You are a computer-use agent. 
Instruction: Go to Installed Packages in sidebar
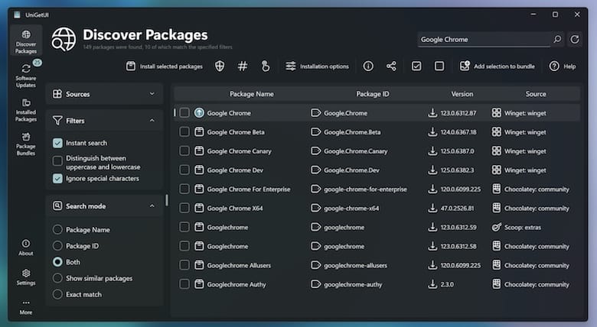coord(26,109)
